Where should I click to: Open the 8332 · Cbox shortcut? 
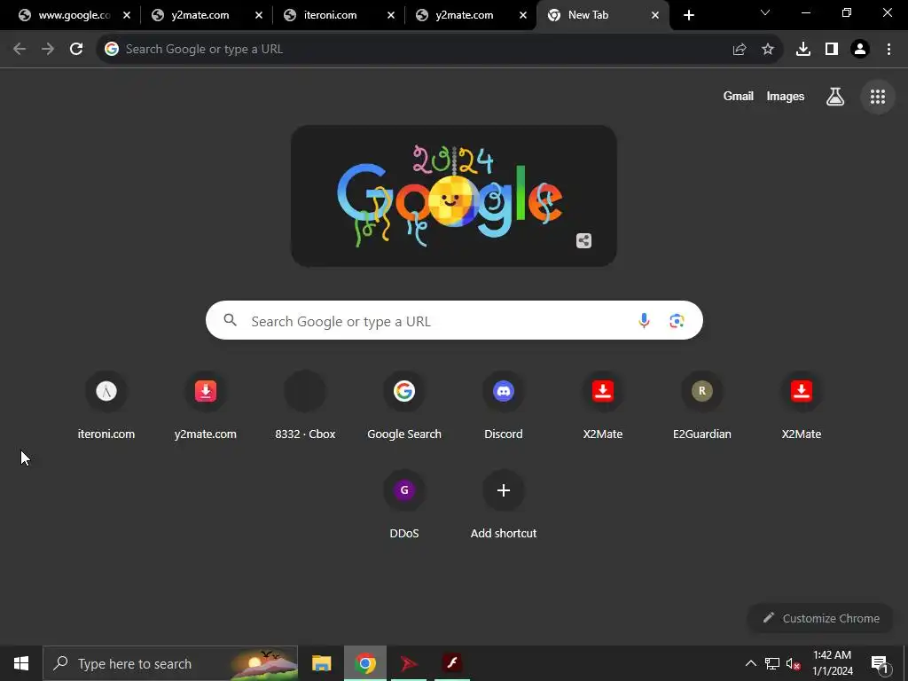coord(305,405)
